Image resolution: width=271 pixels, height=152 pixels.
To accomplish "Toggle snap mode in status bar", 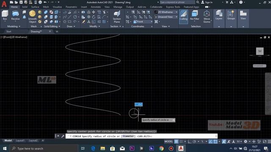I will [x=181, y=142].
